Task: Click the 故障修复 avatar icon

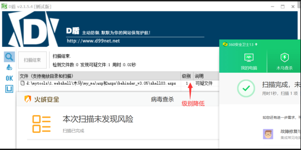Action: point(268,134)
